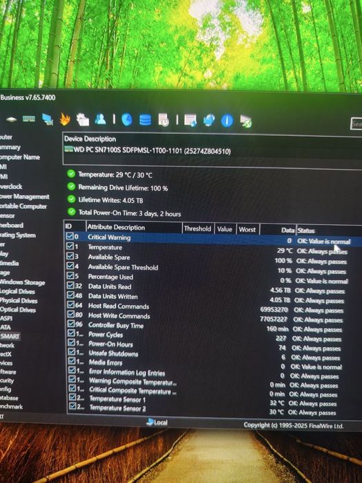Click Lifetime Writes: 4.05 TB line
This screenshot has width=362, height=483.
[110, 200]
